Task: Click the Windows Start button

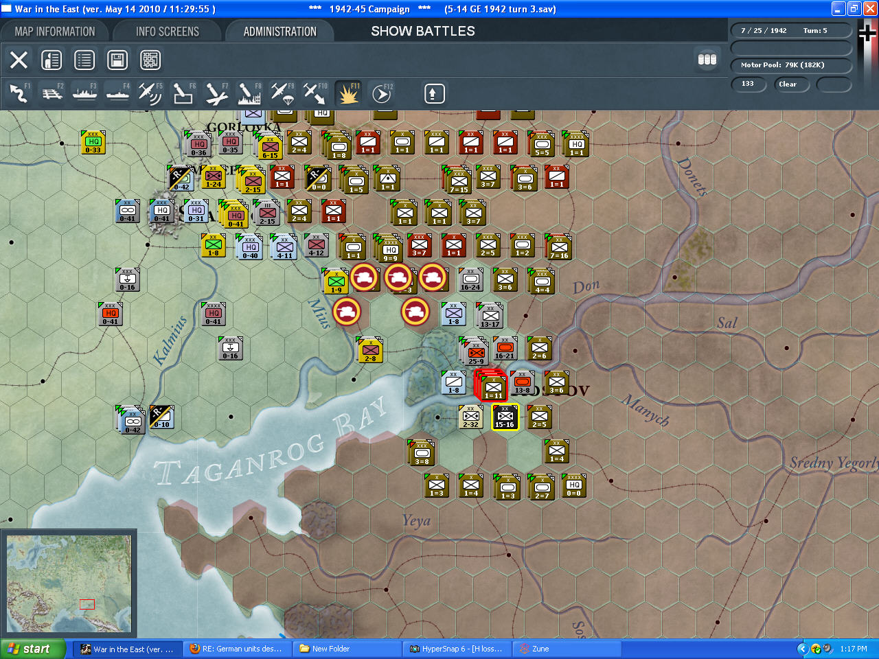Action: 33,649
